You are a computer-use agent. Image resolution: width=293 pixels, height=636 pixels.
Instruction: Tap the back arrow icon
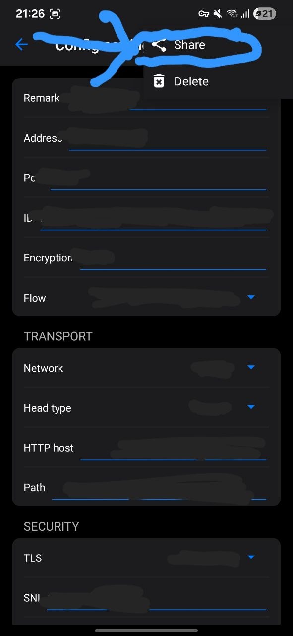pyautogui.click(x=21, y=45)
